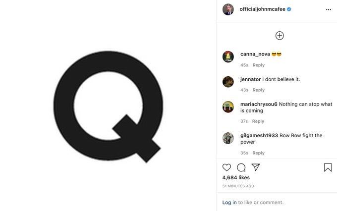
Task: Open the officialjohnmcafee profile avatar
Action: coord(228,9)
